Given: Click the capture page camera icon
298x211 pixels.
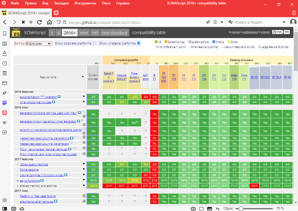Looking at the screenshot, I should (x=193, y=208).
